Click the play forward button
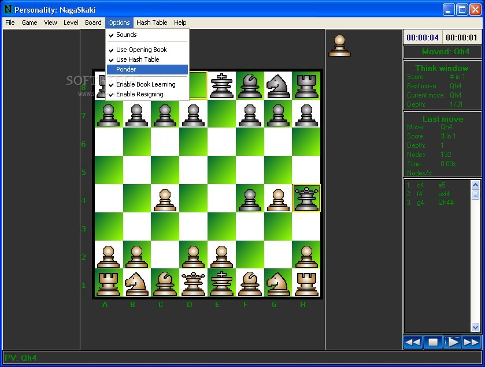Screen dimensions: 485x367 (453, 342)
